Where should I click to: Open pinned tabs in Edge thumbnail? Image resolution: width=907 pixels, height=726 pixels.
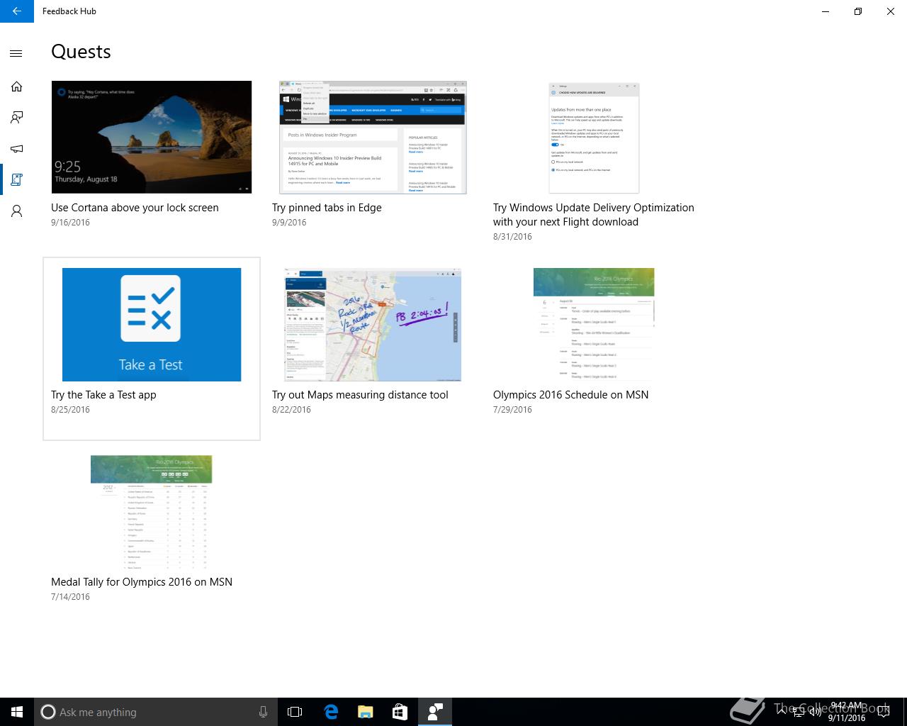click(373, 137)
